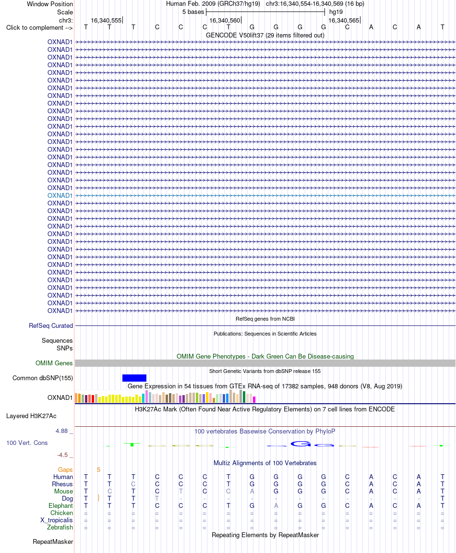Click the chr3: ruler label
The height and width of the screenshot is (553, 456).
click(66, 20)
